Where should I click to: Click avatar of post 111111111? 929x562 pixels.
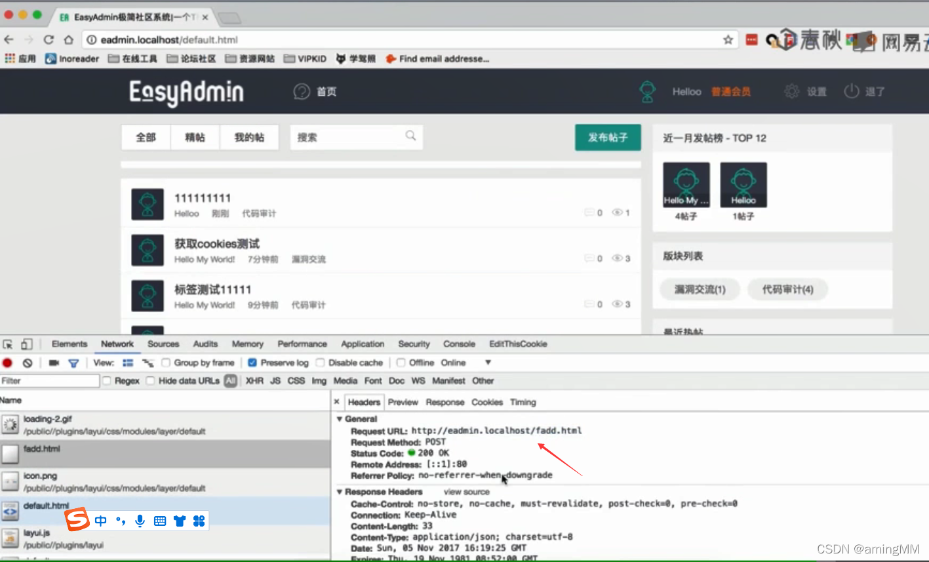click(x=148, y=205)
